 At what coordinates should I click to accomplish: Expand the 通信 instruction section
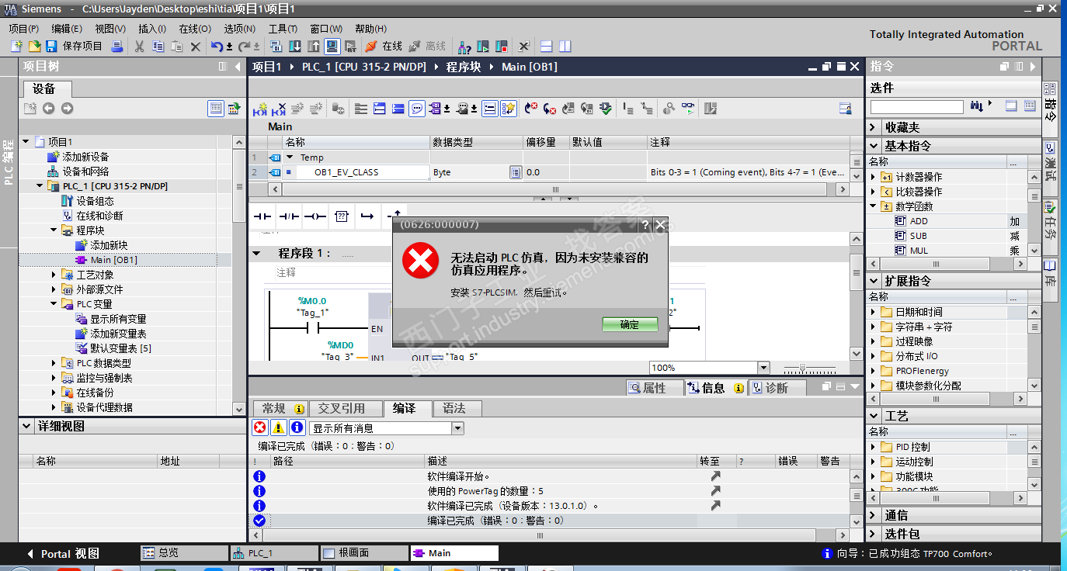click(x=874, y=515)
